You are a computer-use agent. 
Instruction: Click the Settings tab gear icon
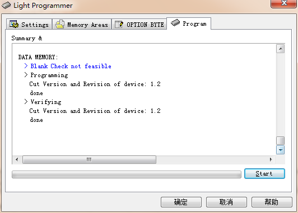14,24
